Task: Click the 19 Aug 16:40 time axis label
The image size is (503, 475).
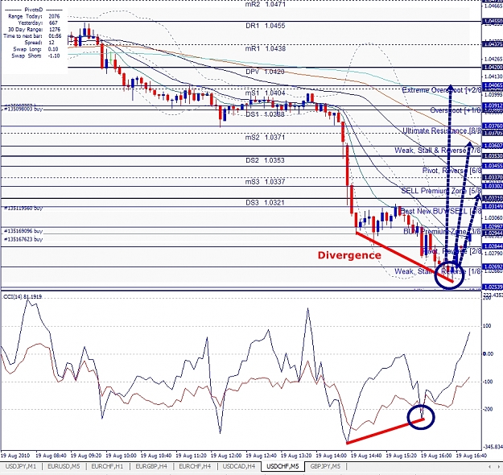Action: 472,456
